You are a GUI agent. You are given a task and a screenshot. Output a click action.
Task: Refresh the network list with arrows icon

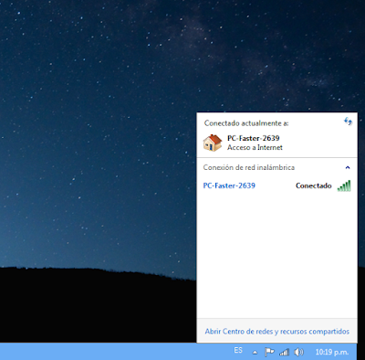point(348,122)
